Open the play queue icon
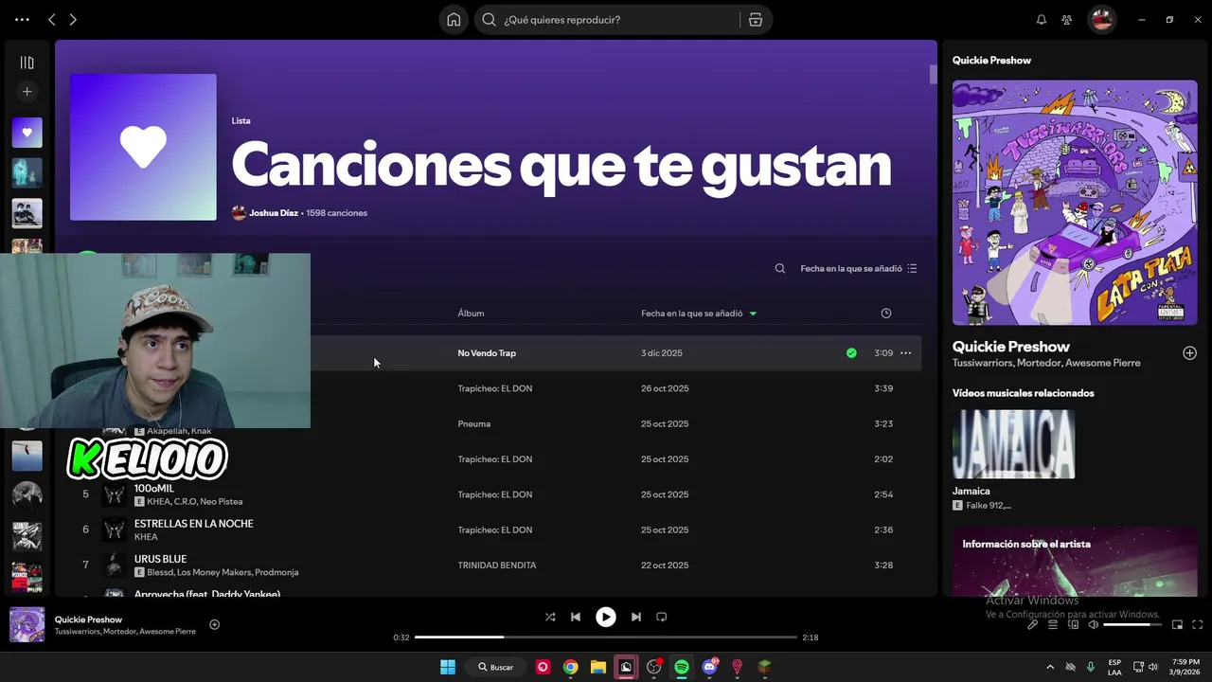The image size is (1212, 682). (1053, 624)
